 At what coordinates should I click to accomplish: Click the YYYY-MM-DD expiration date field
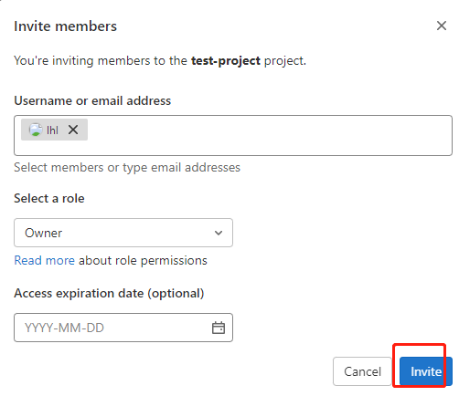coord(123,328)
